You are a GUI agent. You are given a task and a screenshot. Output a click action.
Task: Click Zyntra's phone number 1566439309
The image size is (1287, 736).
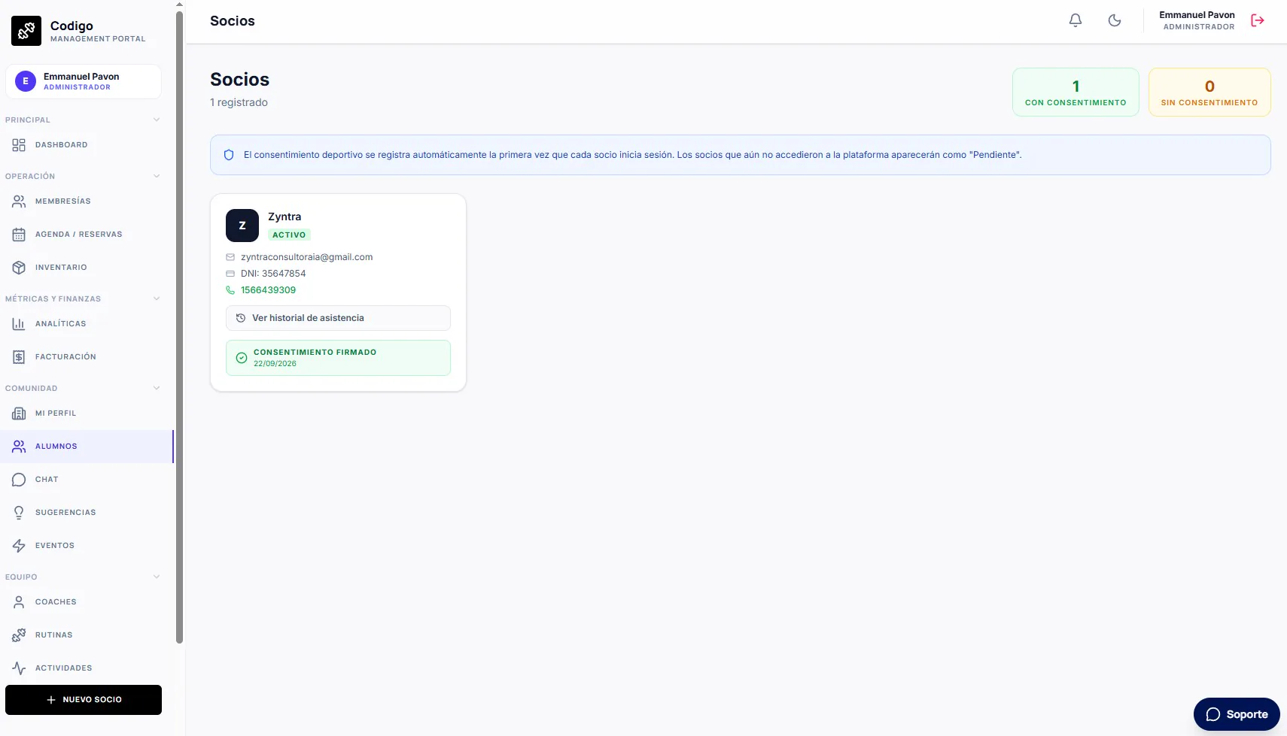coord(268,290)
